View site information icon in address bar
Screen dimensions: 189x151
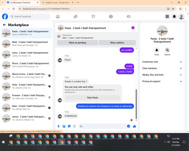20,9
